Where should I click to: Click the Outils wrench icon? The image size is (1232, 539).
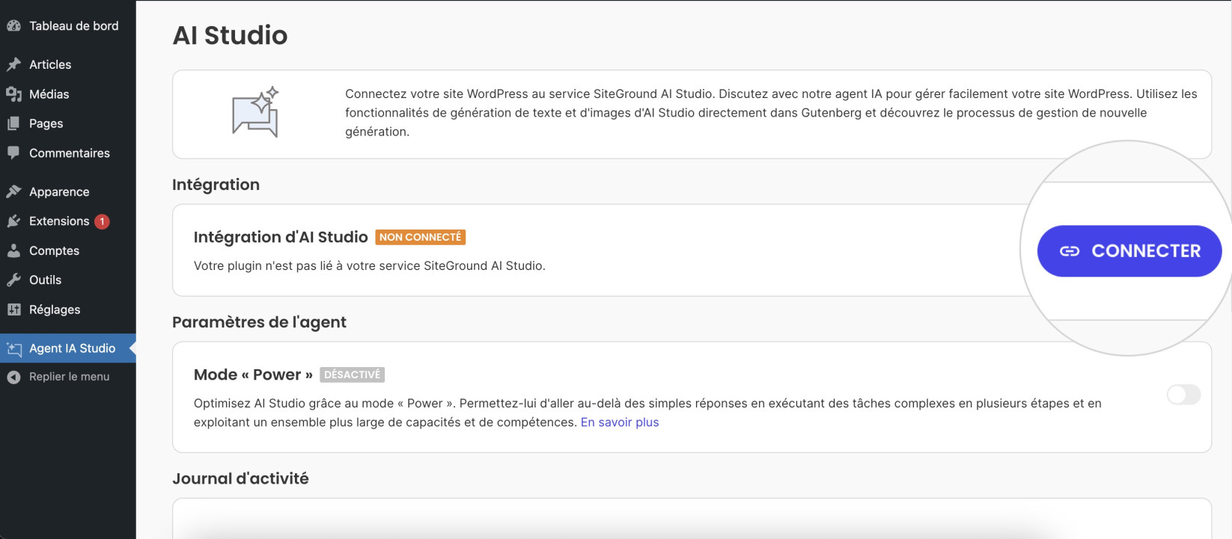tap(13, 280)
